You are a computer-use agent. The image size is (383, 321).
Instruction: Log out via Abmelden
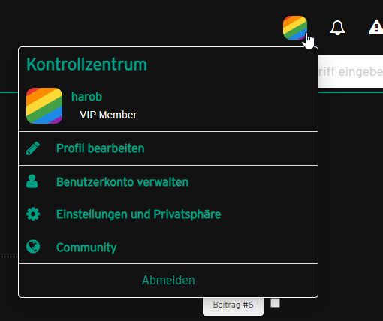[168, 280]
